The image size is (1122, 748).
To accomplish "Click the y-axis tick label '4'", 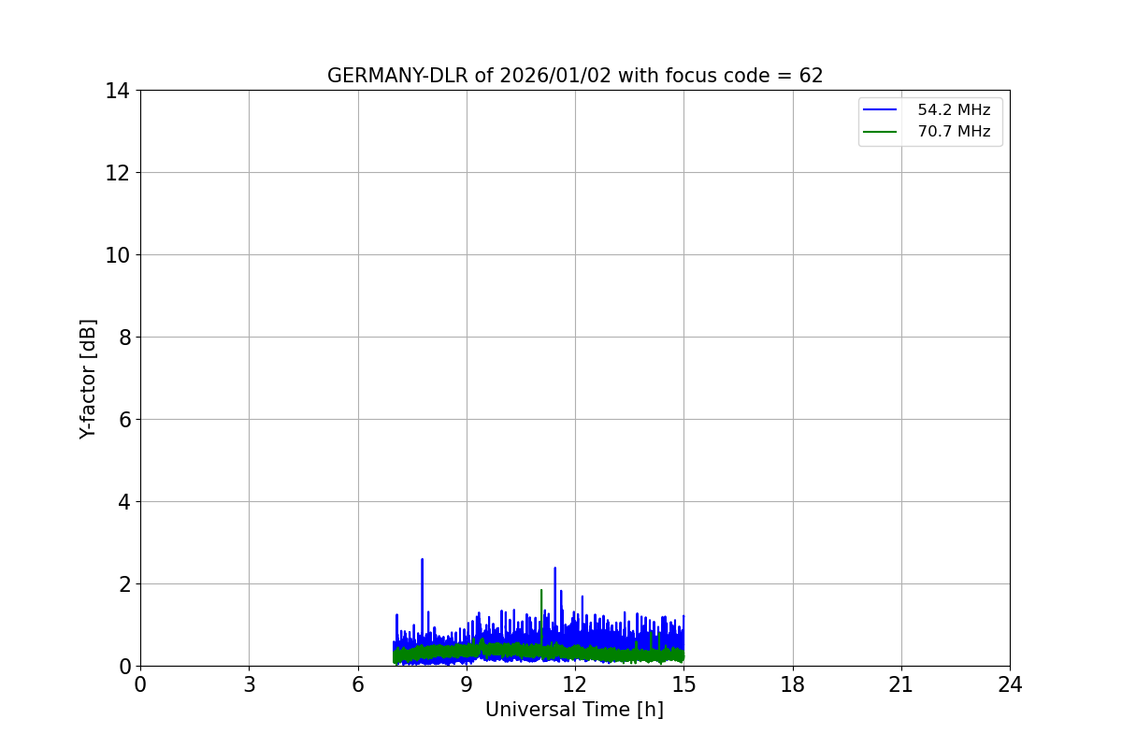I will coord(124,502).
